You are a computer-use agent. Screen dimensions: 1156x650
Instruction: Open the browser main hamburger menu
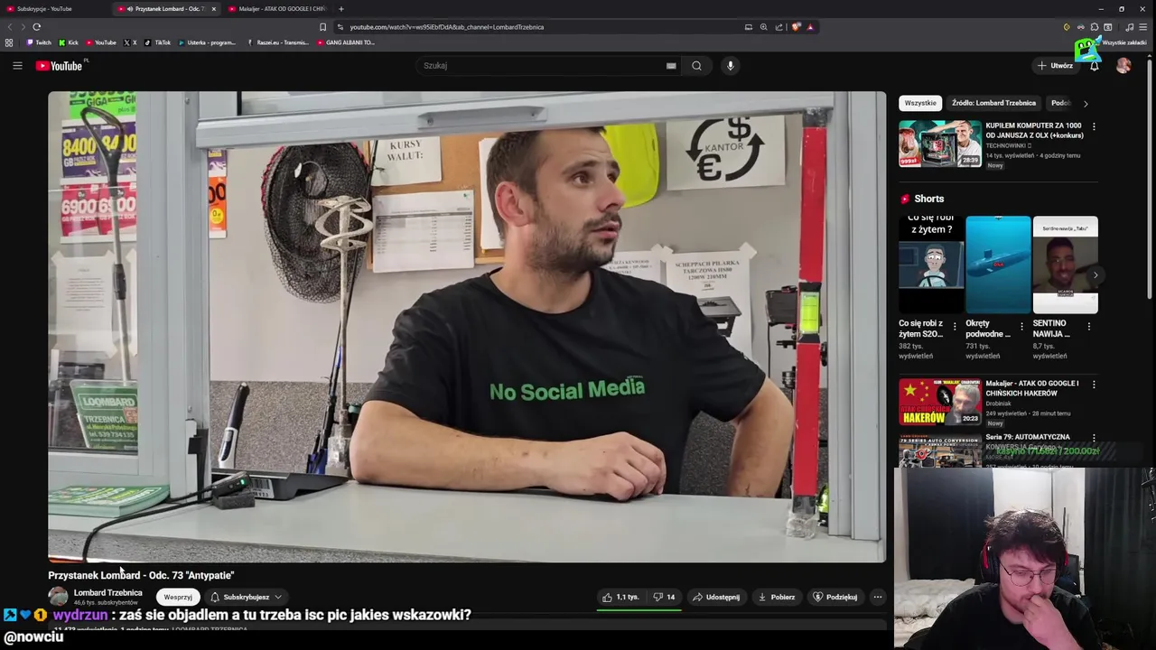coord(1143,27)
